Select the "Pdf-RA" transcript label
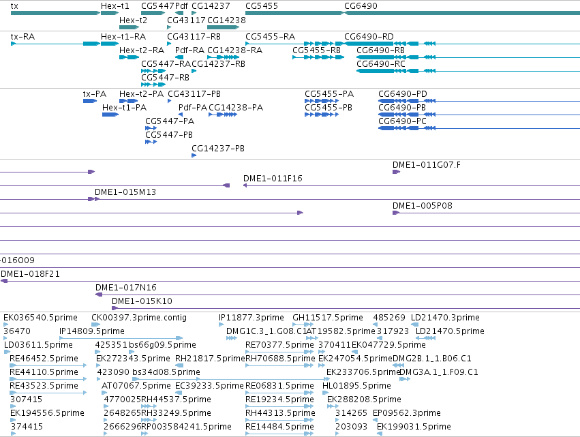Screen dimensions: 580x437 pos(189,50)
